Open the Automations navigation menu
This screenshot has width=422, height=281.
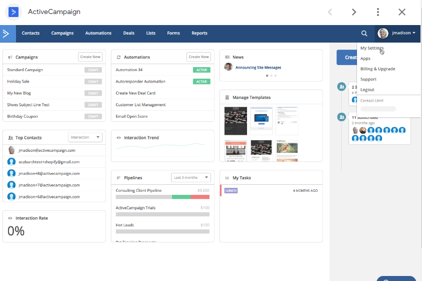pyautogui.click(x=98, y=33)
